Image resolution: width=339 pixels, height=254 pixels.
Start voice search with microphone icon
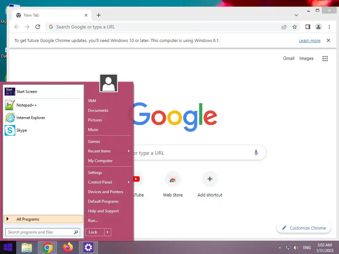click(x=256, y=153)
